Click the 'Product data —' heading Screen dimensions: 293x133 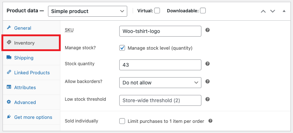point(25,11)
